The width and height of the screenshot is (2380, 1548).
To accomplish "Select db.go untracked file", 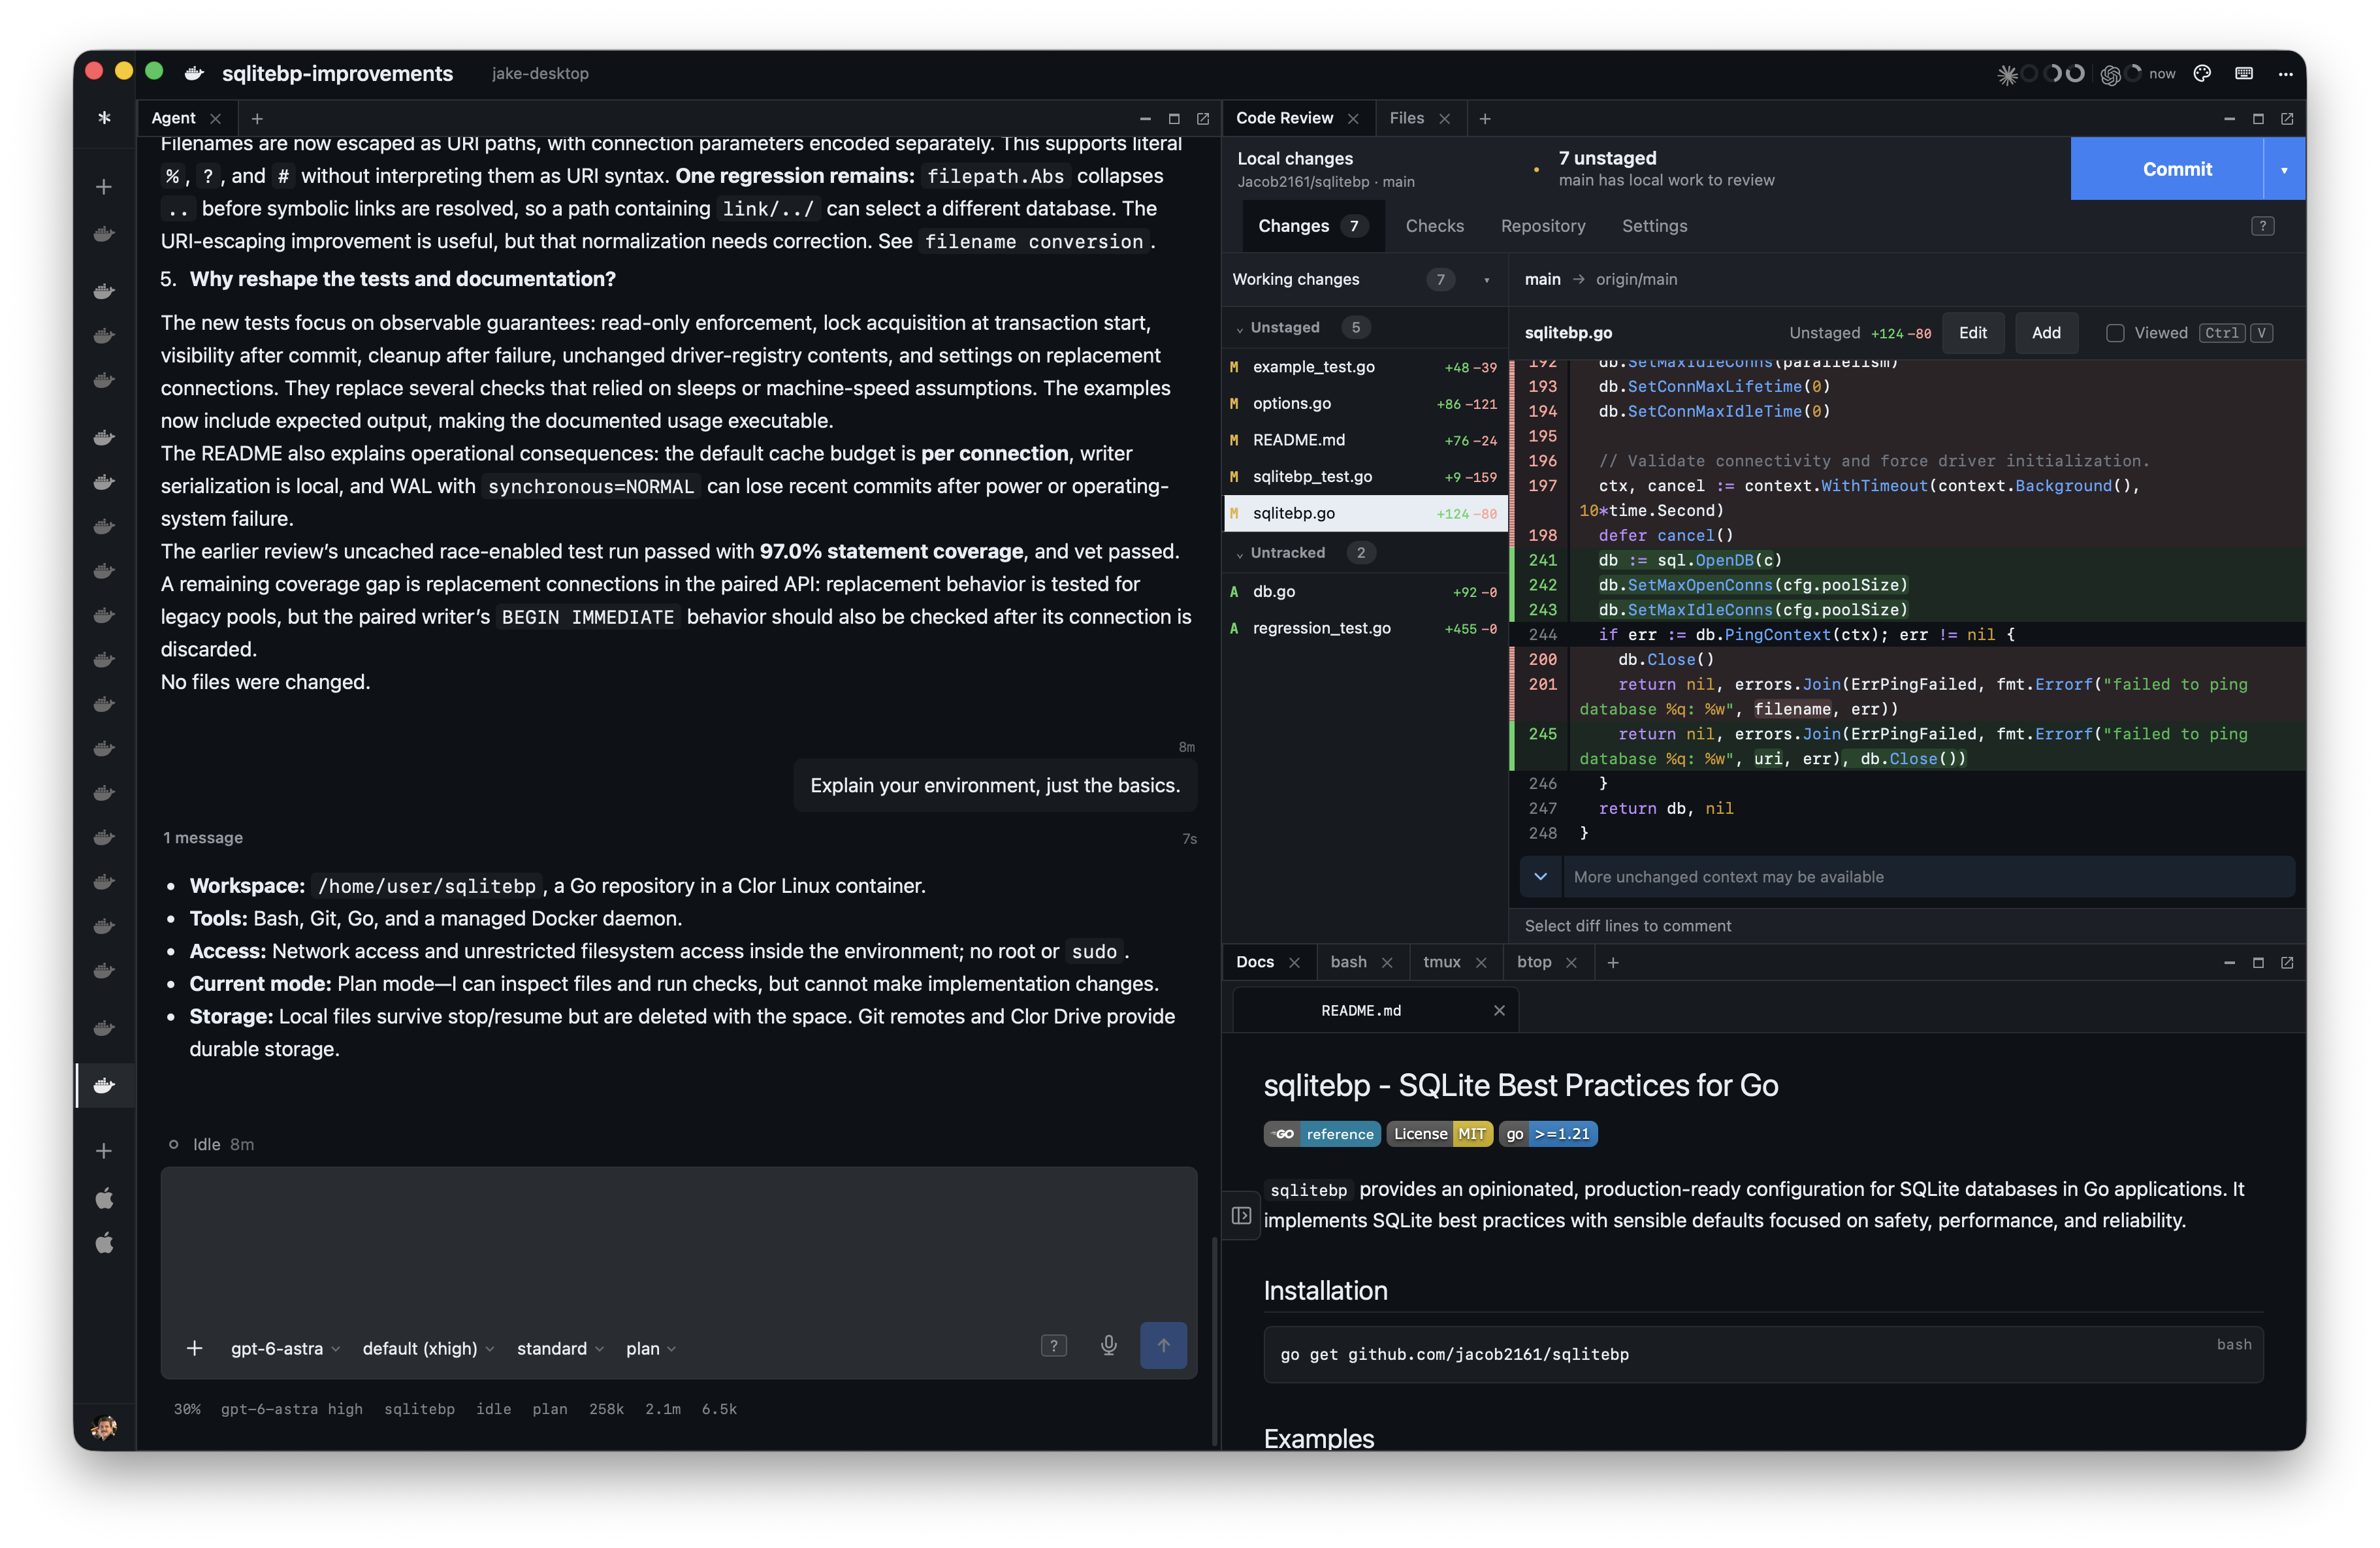I will (x=1365, y=592).
